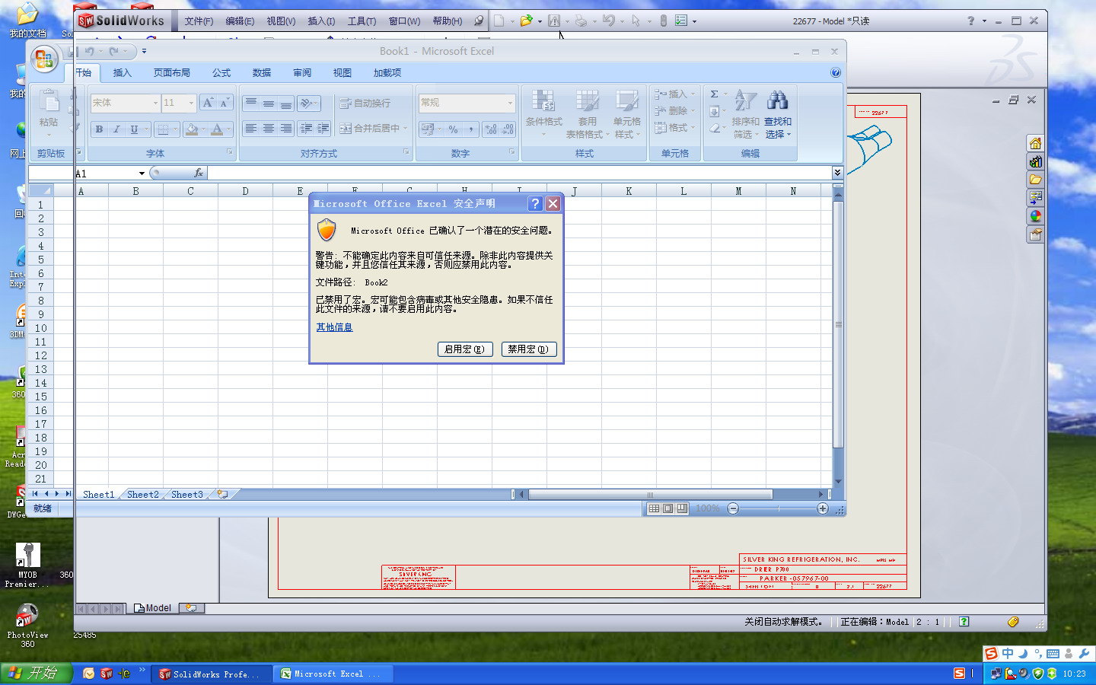Expand the Excel formula bar
The height and width of the screenshot is (685, 1096).
click(837, 173)
